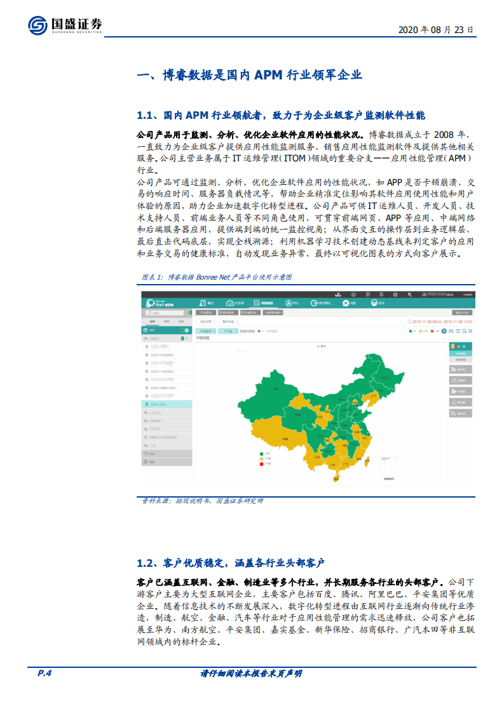Click red >10s swatch in map legend
This screenshot has width=504, height=713.
[x=262, y=463]
